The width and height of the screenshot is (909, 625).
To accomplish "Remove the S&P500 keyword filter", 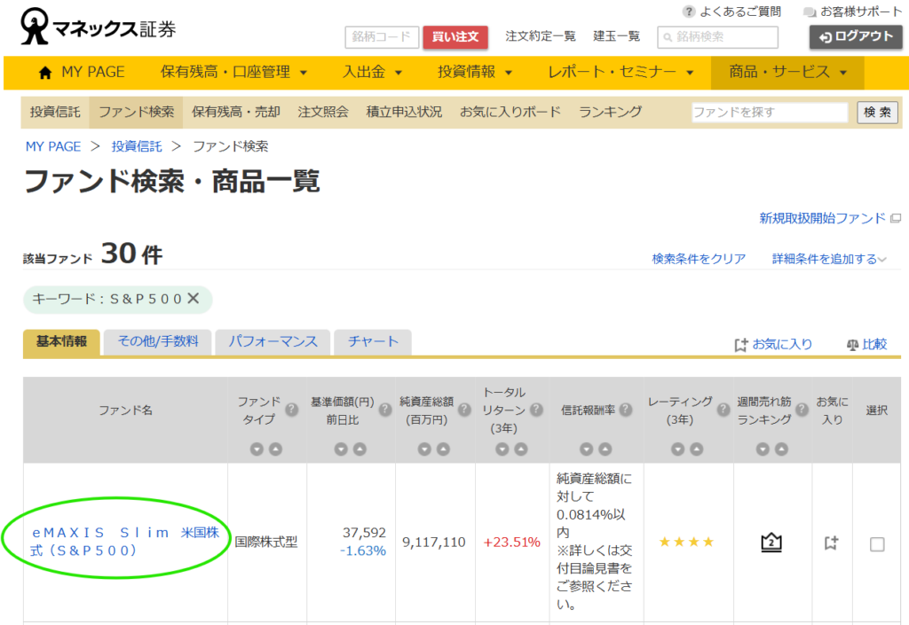I will [193, 299].
